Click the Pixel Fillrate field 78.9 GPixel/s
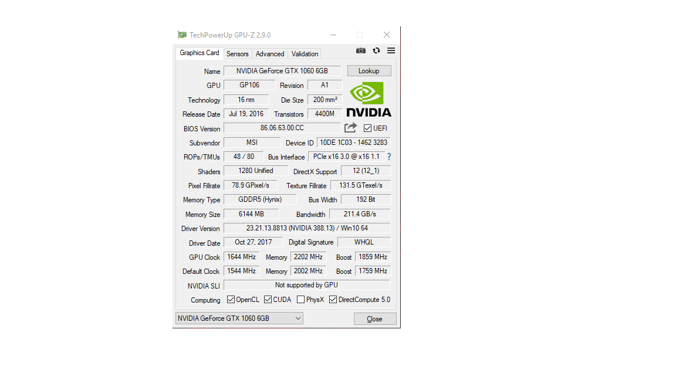Screen dimensions: 676x380 251,185
